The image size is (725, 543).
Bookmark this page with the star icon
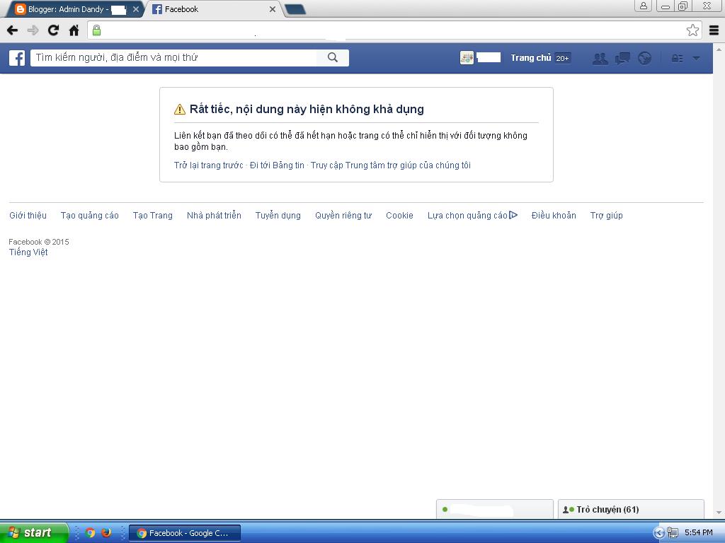(692, 30)
